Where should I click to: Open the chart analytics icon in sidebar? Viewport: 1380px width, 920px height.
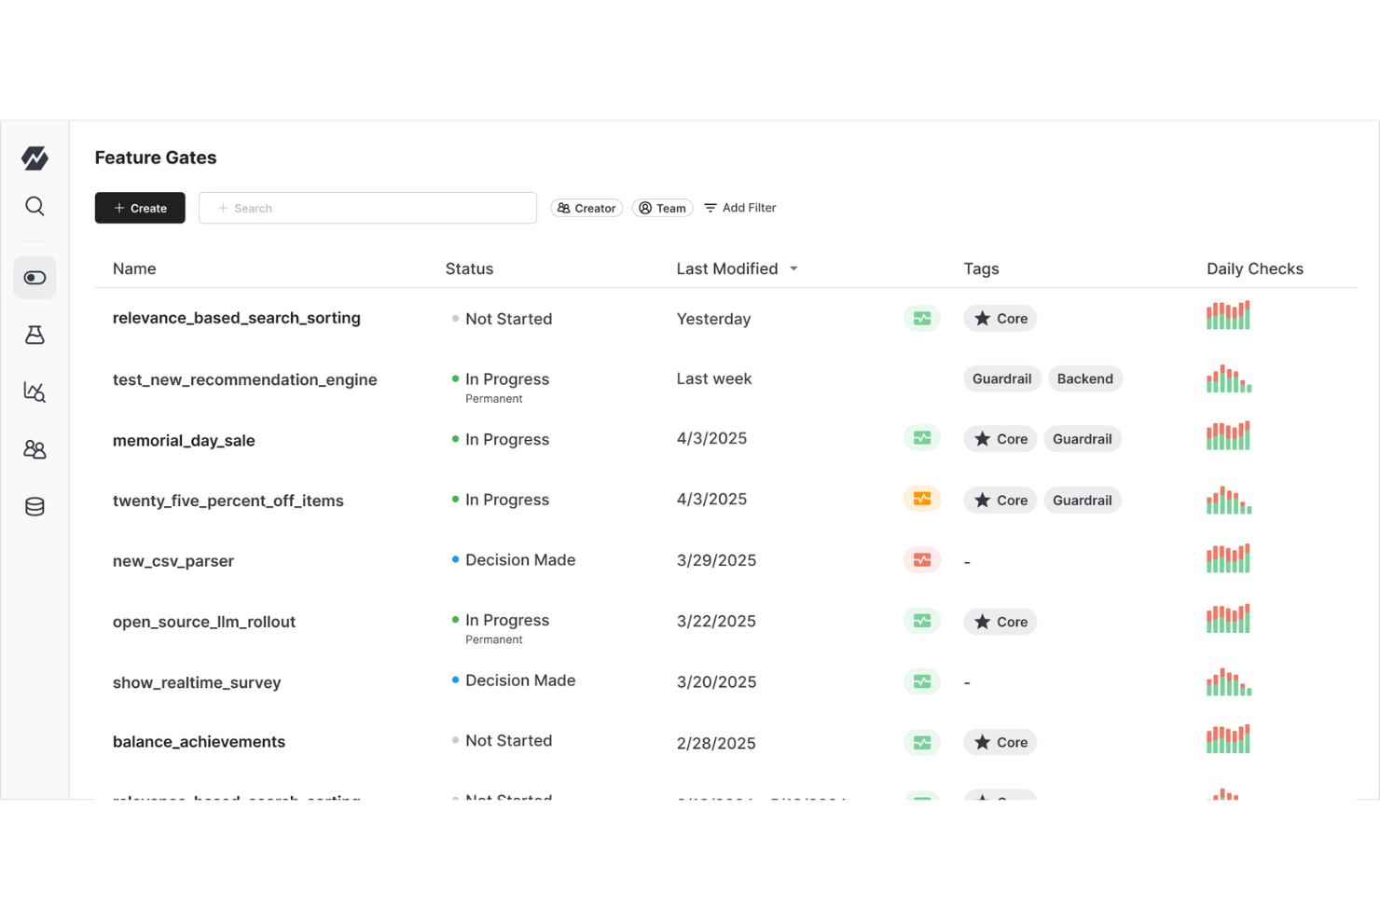tap(34, 391)
